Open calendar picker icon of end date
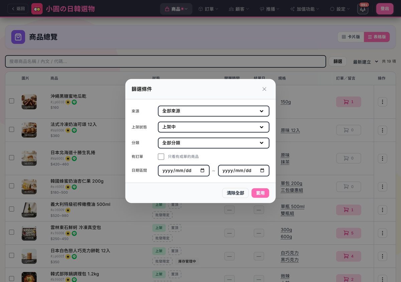Image resolution: width=401 pixels, height=282 pixels. point(262,170)
